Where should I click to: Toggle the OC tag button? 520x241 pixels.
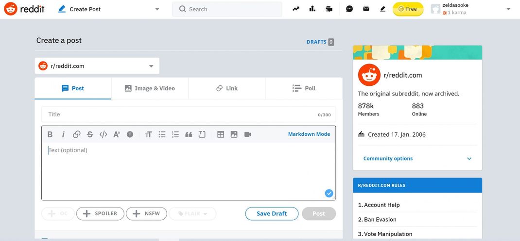(58, 214)
